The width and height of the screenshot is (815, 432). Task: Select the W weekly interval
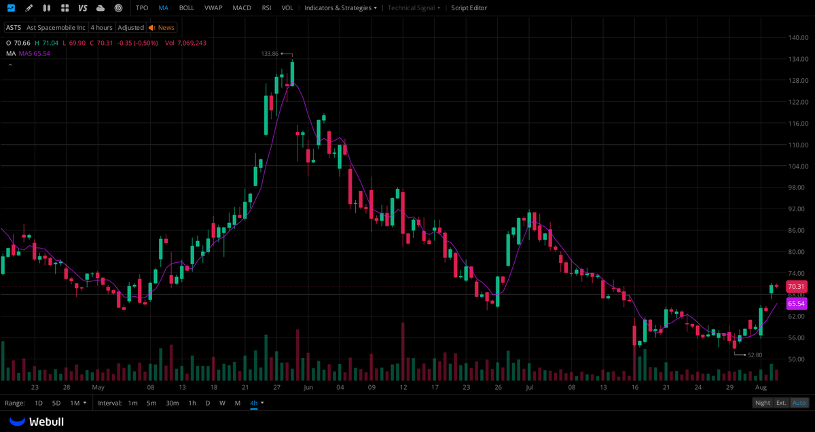(222, 403)
